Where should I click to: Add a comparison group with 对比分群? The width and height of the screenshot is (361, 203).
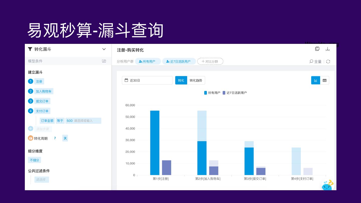click(210, 61)
